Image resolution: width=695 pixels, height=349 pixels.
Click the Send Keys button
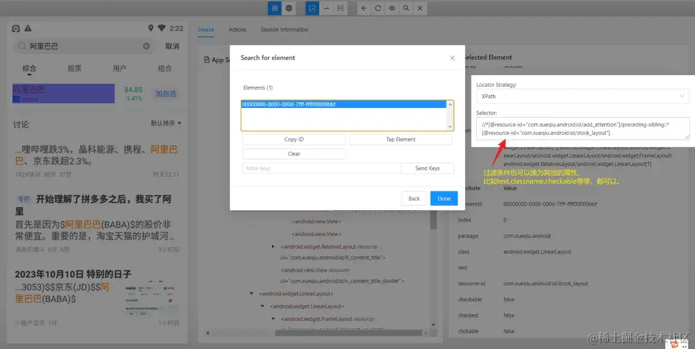coord(427,168)
